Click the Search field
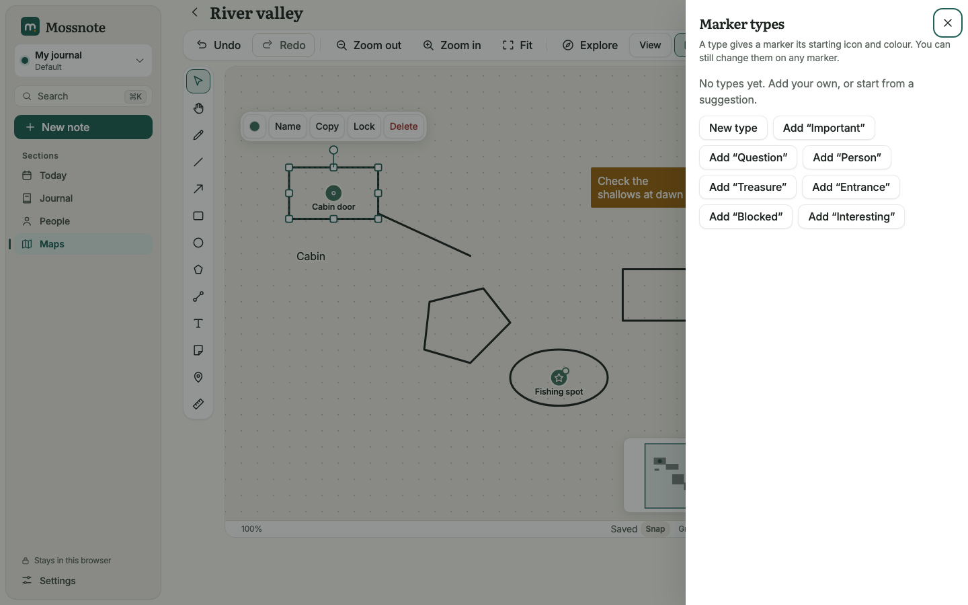Screen dimensions: 968x605 [x=83, y=96]
